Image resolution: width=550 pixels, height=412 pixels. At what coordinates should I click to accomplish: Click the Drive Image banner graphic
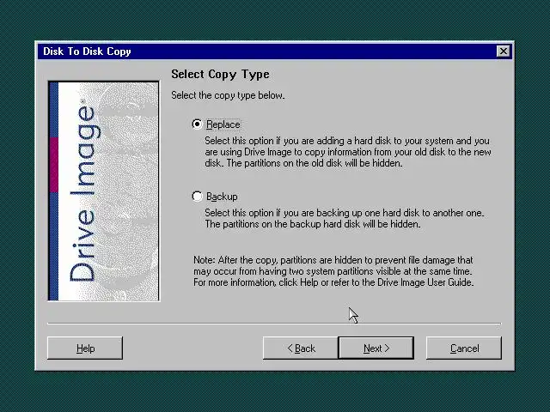[x=104, y=191]
